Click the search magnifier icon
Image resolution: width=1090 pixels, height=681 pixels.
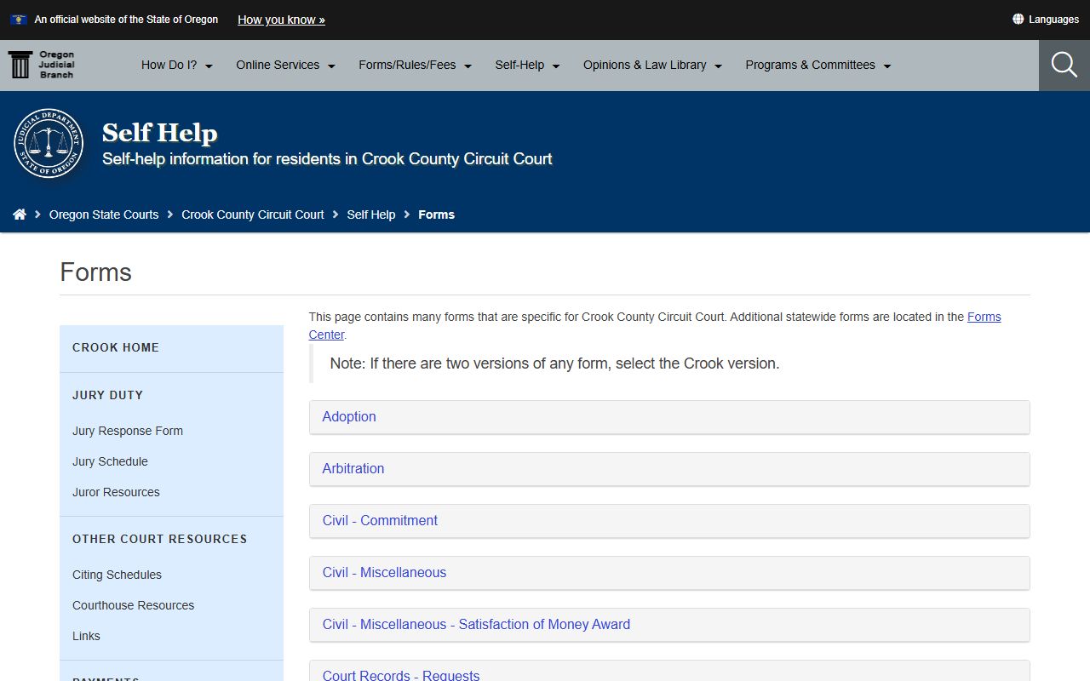[x=1064, y=65]
